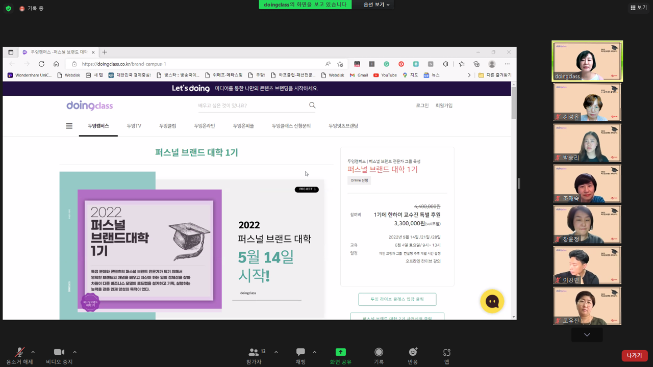Viewport: 653px width, 367px height.
Task: Open the YouTube bookmark
Action: click(x=385, y=75)
